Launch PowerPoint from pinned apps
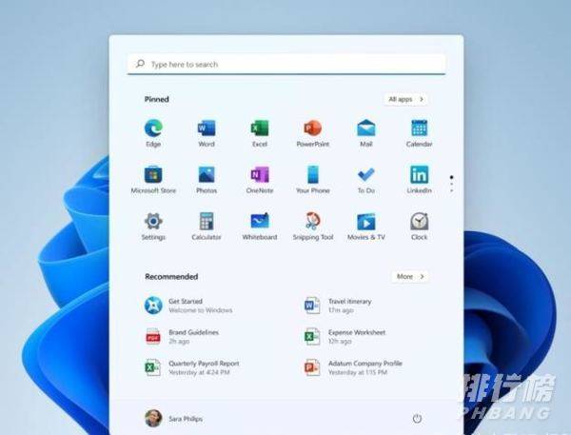The width and height of the screenshot is (571, 435). 313,129
